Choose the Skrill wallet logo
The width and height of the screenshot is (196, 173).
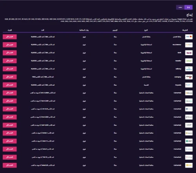(189, 53)
